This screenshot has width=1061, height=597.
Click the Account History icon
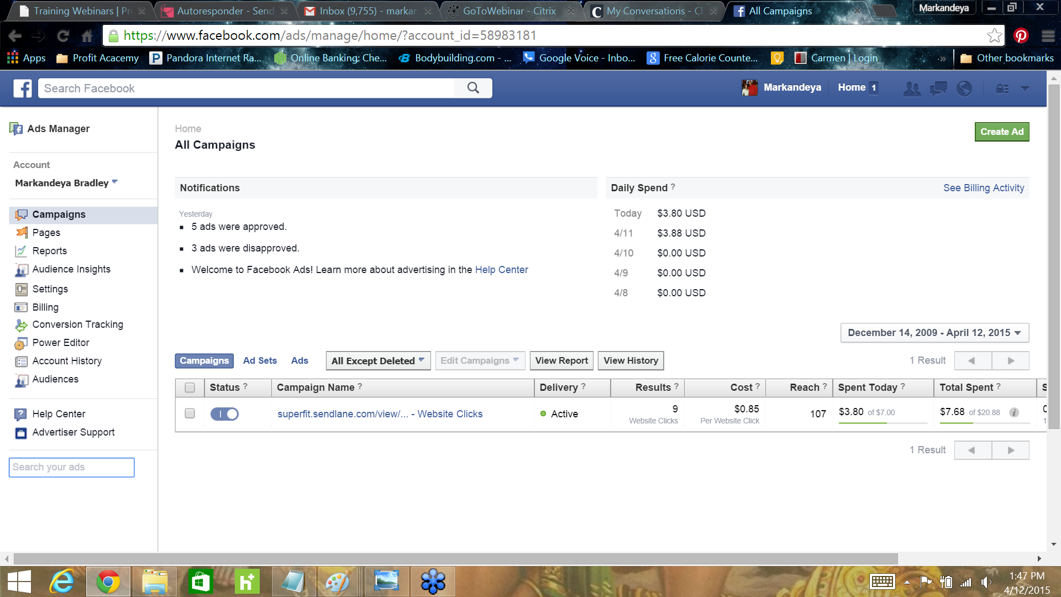click(21, 362)
